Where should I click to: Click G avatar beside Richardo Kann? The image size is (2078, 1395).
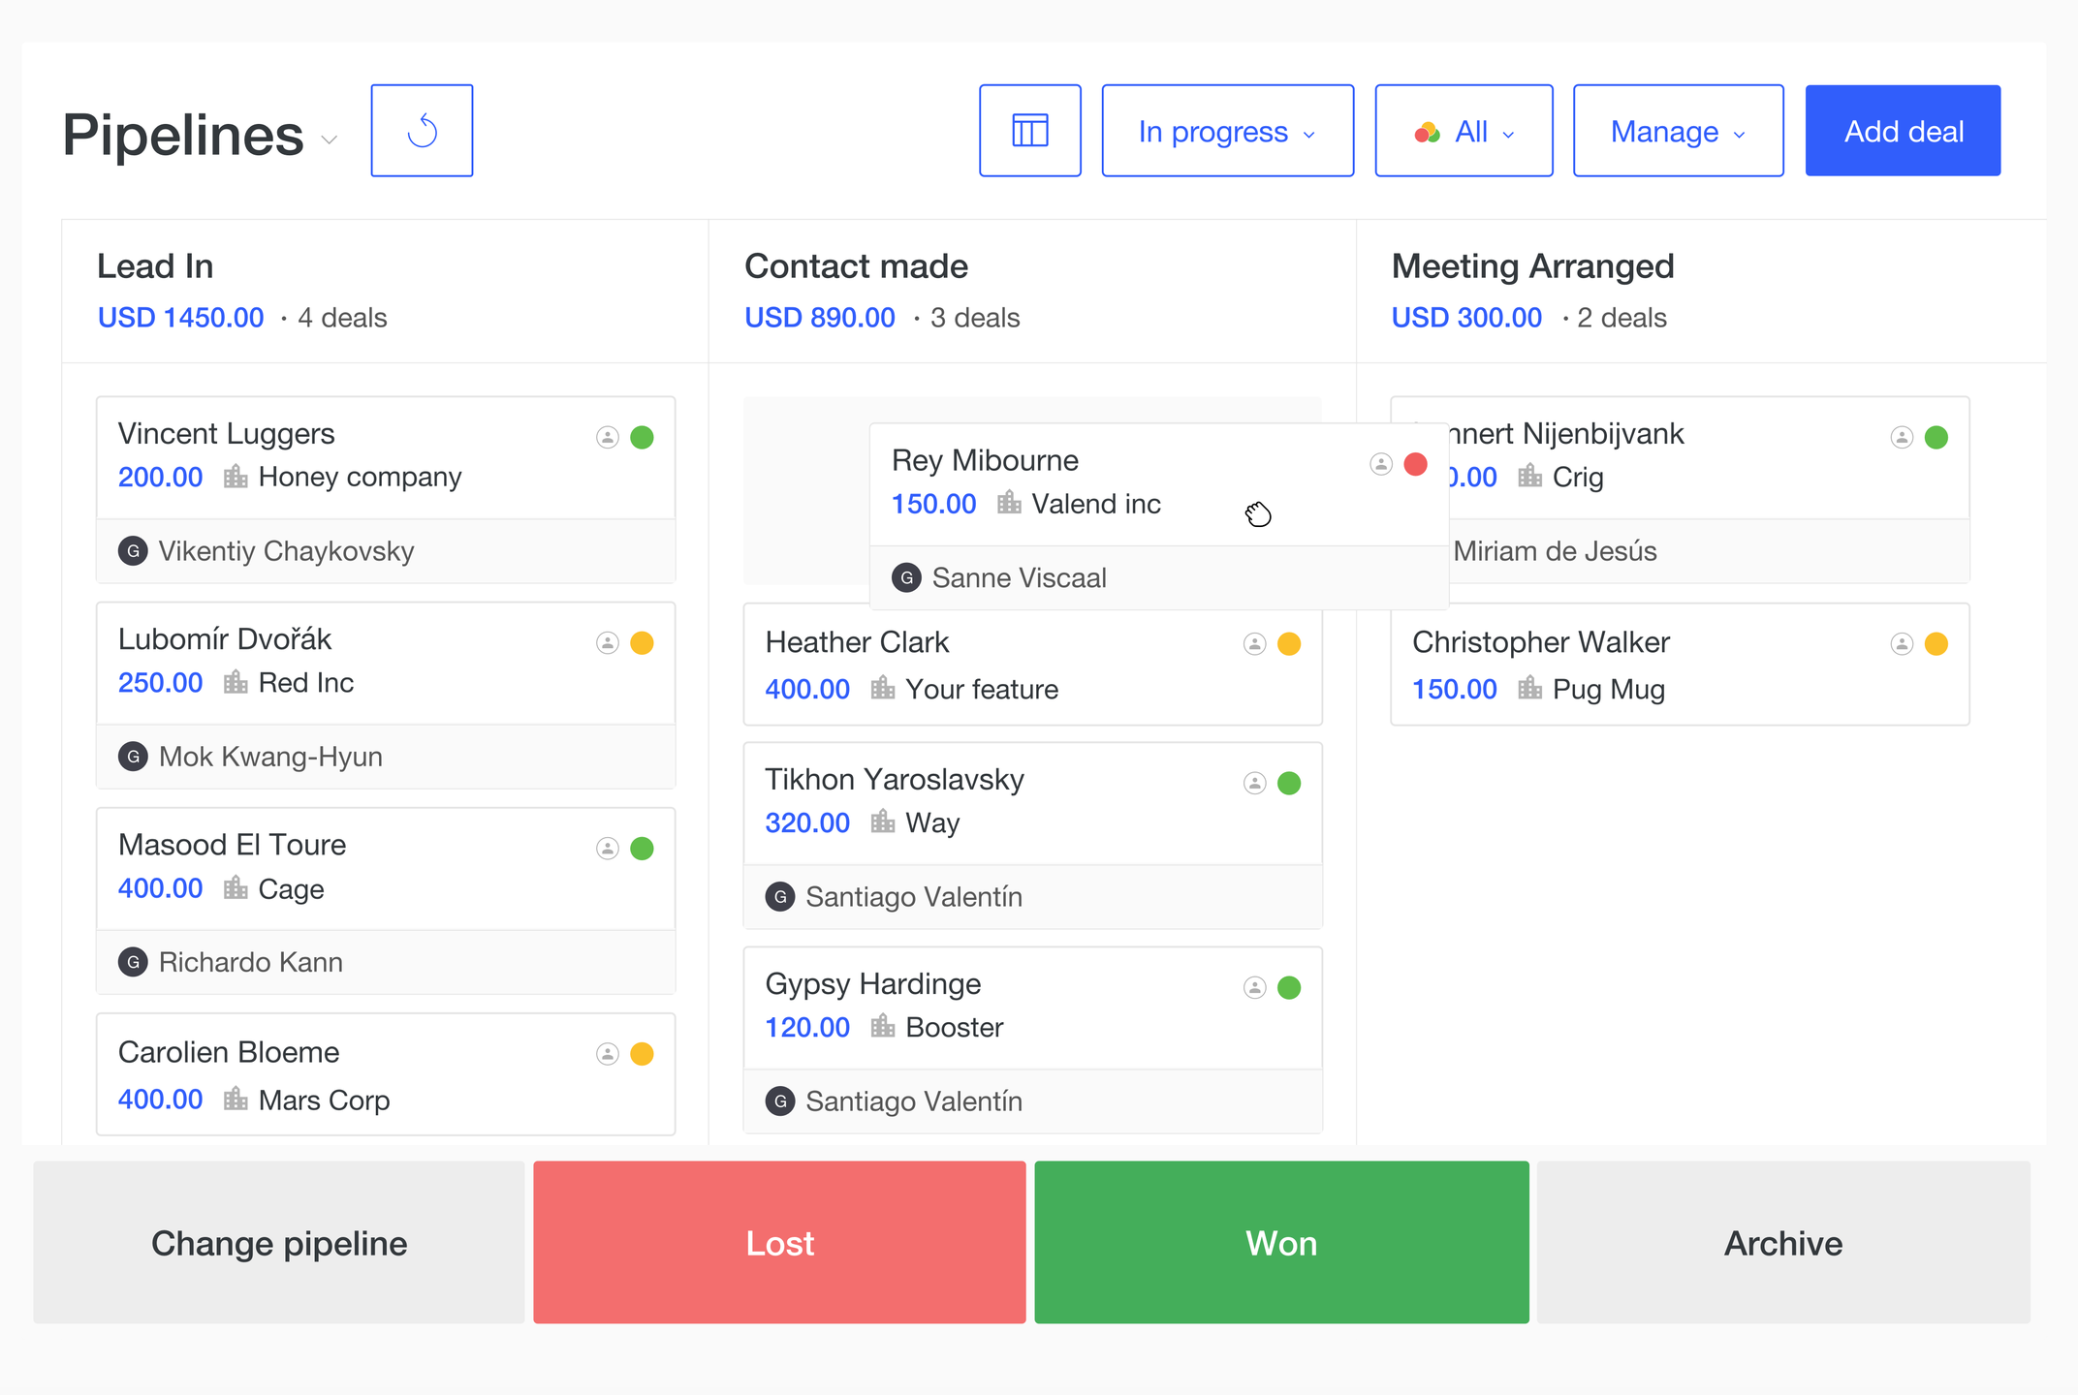tap(133, 962)
